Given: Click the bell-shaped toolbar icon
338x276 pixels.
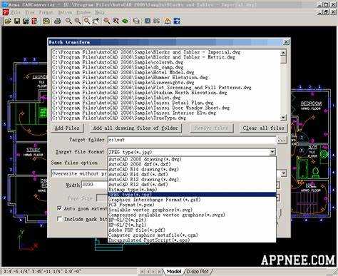Looking at the screenshot, I should (x=168, y=21).
